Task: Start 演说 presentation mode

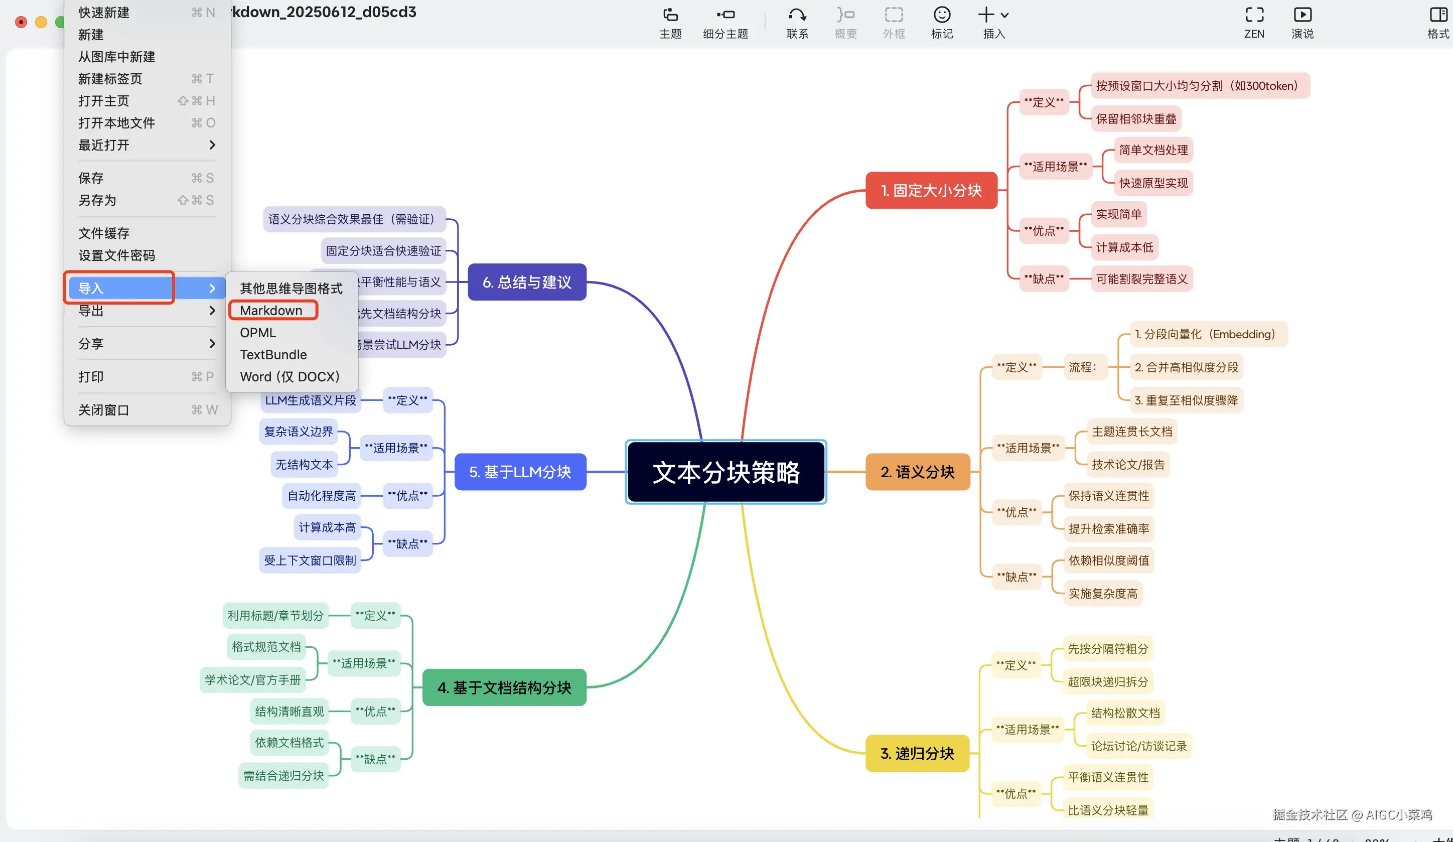Action: [x=1302, y=15]
